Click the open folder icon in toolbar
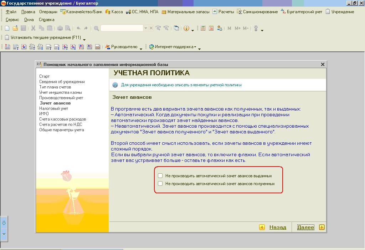This screenshot has width=365, height=250. click(x=15, y=28)
